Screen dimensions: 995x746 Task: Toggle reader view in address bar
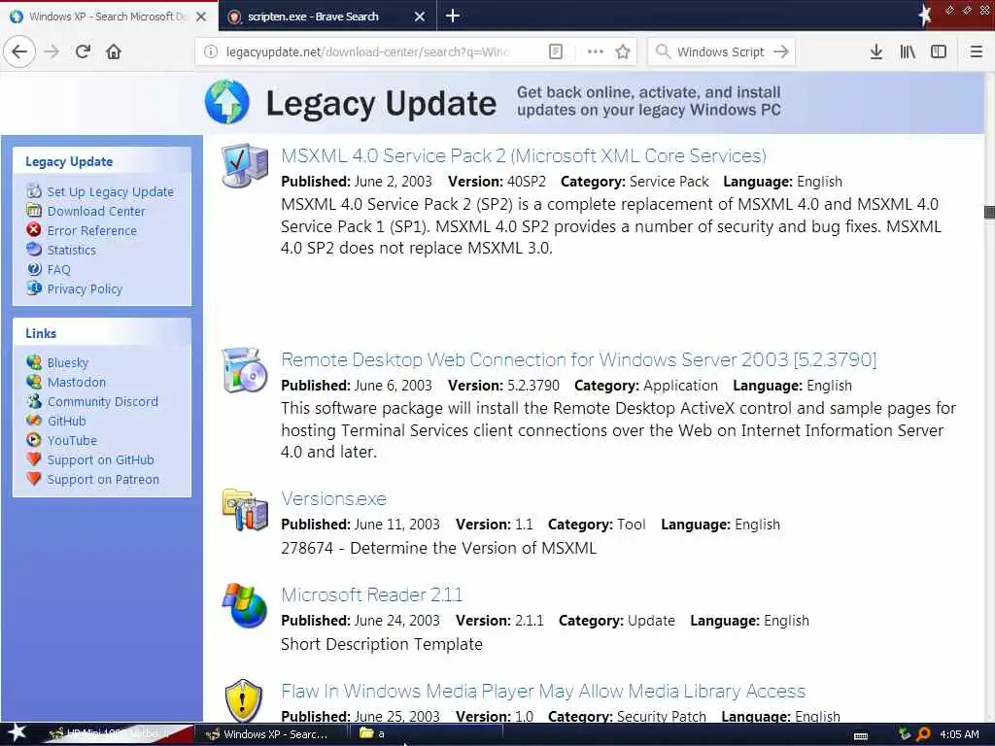pyautogui.click(x=555, y=52)
